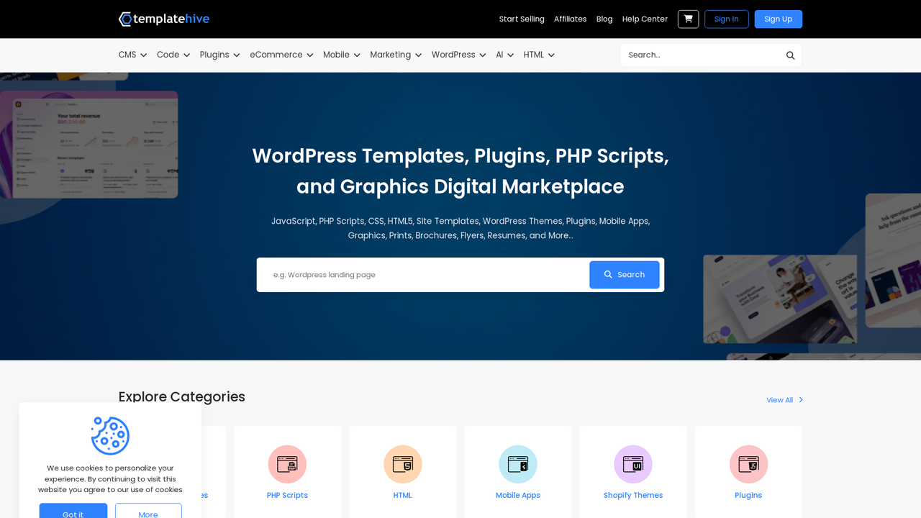
Task: Click the navbar search magnifier icon
Action: 790,55
